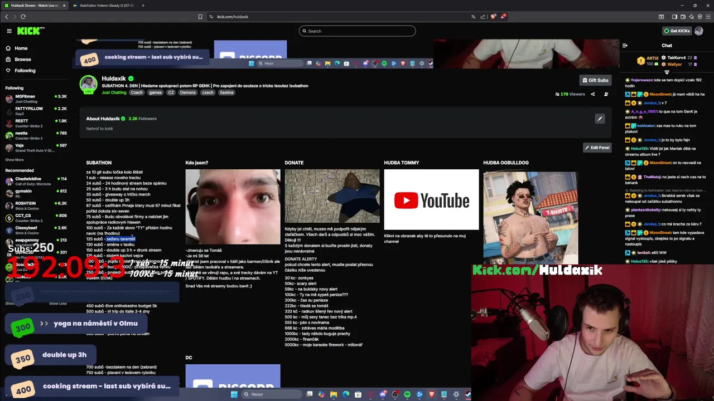Click the Kdo jsem panel face image
The height and width of the screenshot is (401, 714).
point(233,207)
